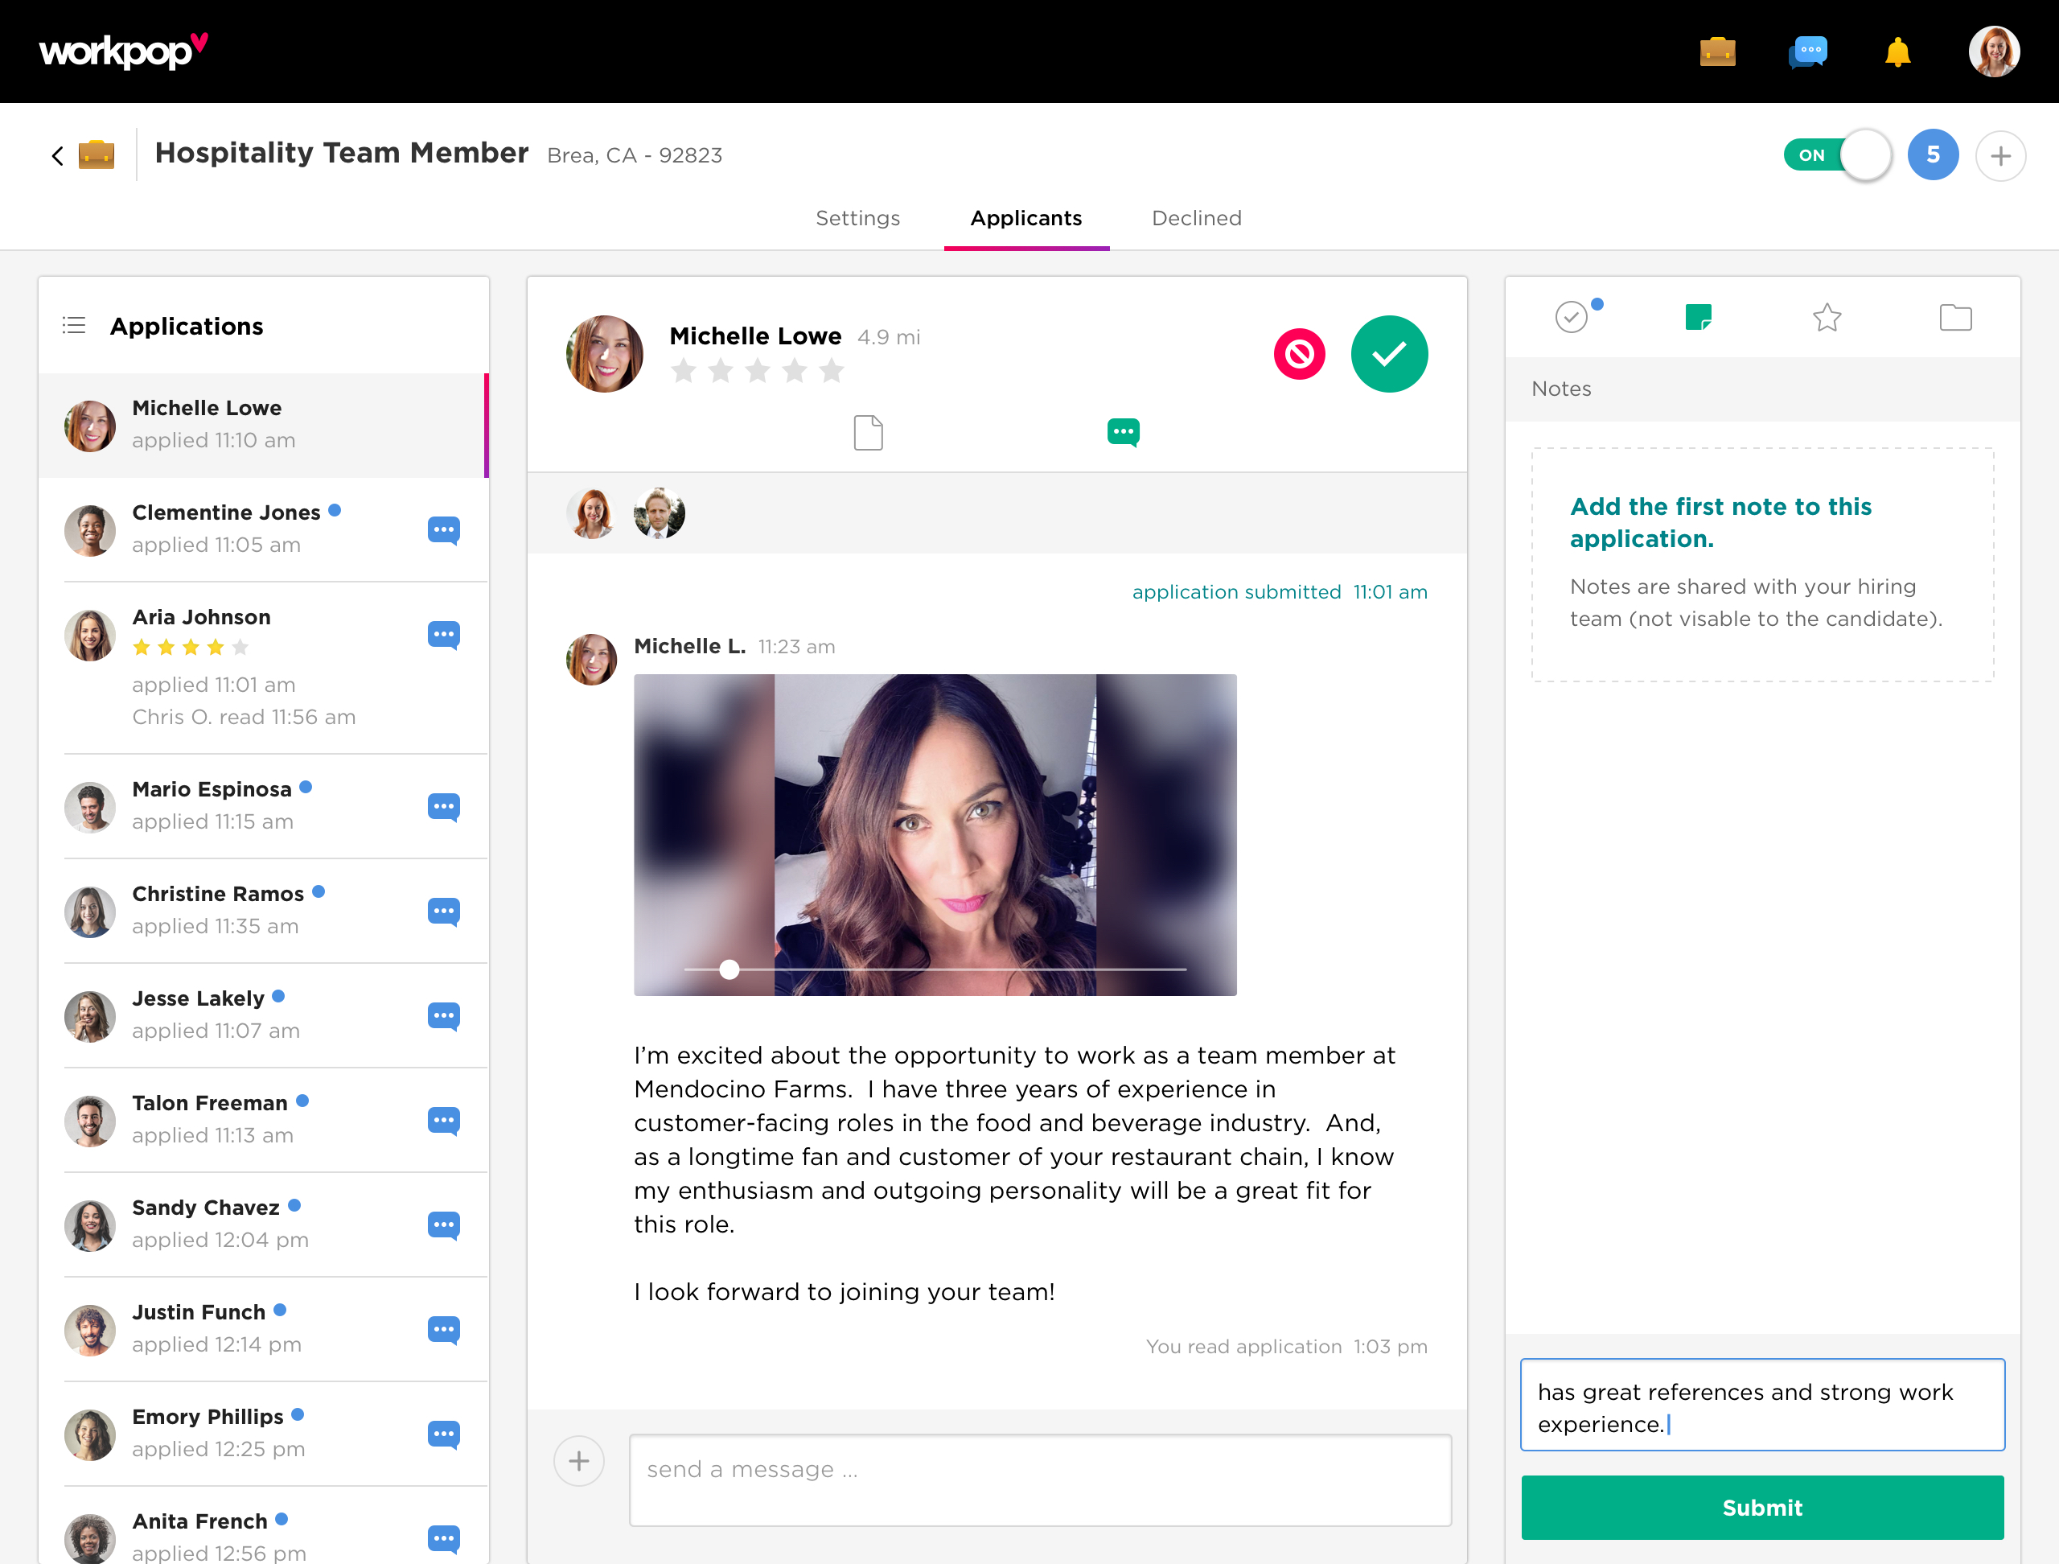Click the red decline applicant icon
2059x1564 pixels.
(x=1298, y=354)
